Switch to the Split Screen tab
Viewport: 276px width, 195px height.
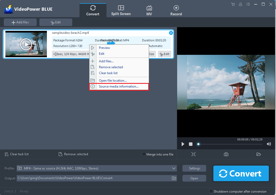[121, 10]
